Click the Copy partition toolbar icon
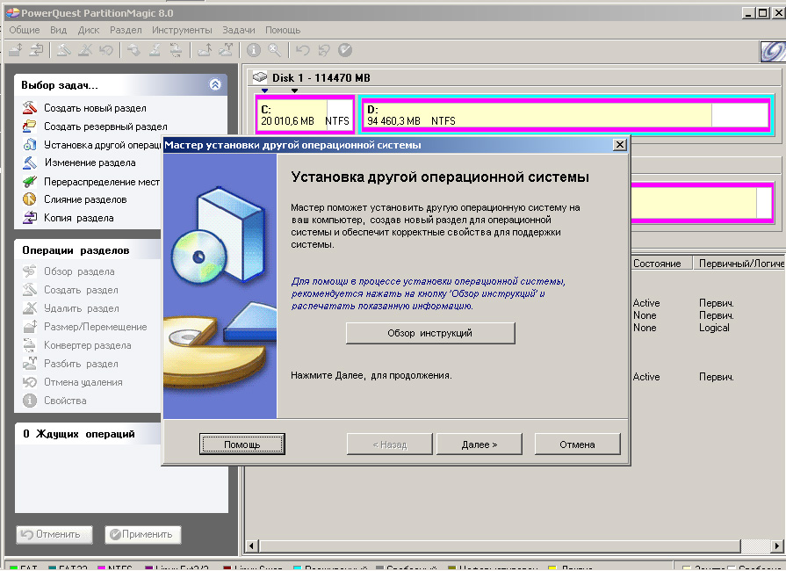 (x=36, y=49)
